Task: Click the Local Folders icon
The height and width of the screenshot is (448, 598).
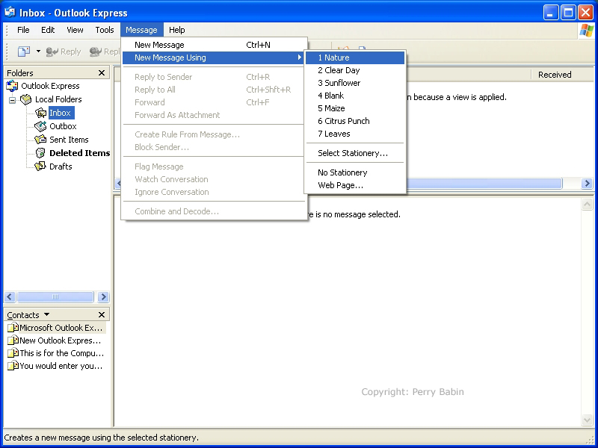Action: 26,99
